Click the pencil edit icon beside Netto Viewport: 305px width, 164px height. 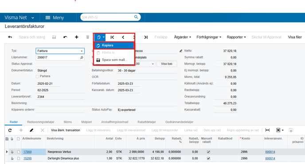pos(181,51)
